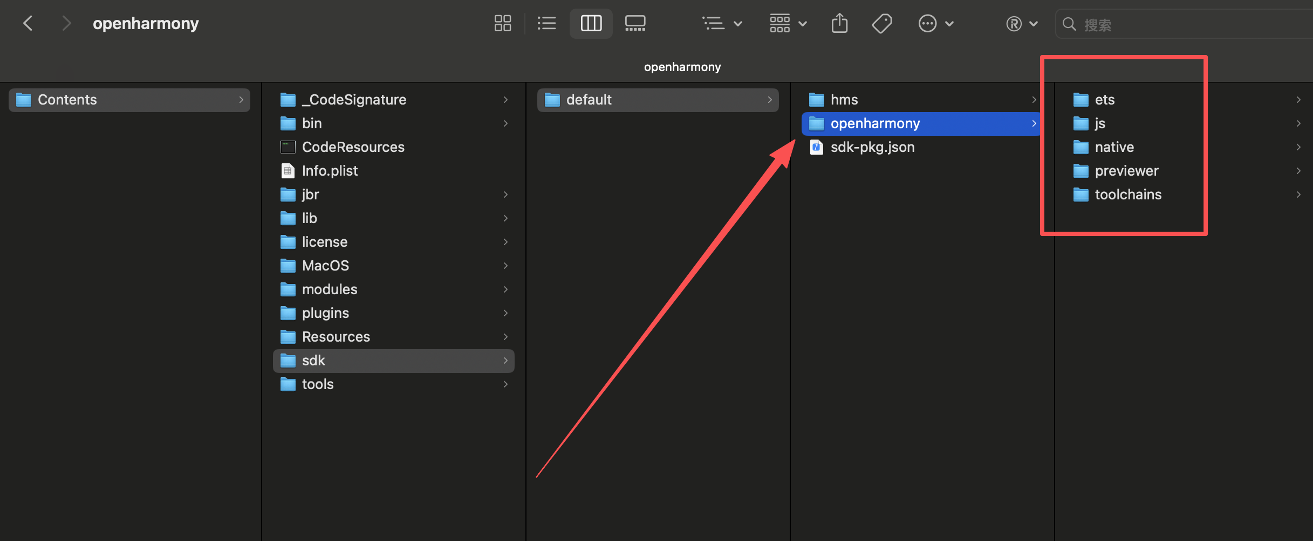Image resolution: width=1313 pixels, height=541 pixels.
Task: Click inside the search field
Action: tap(1160, 24)
